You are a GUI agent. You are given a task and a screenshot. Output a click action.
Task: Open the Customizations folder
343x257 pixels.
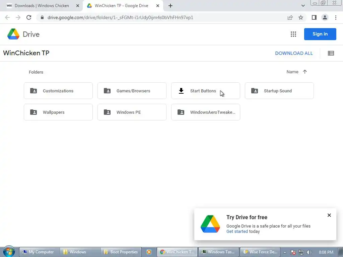point(58,91)
